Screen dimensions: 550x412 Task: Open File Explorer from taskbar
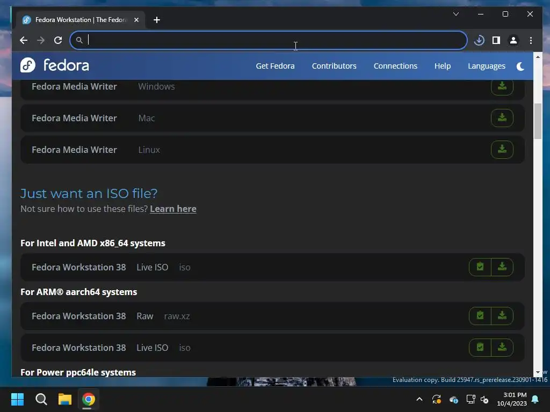(65, 399)
